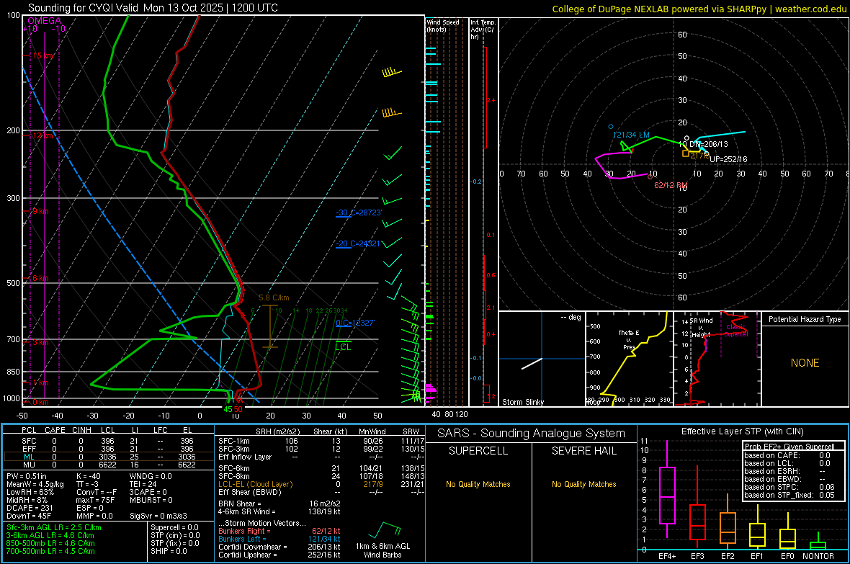Click the MidRH = 8% value

28,500
